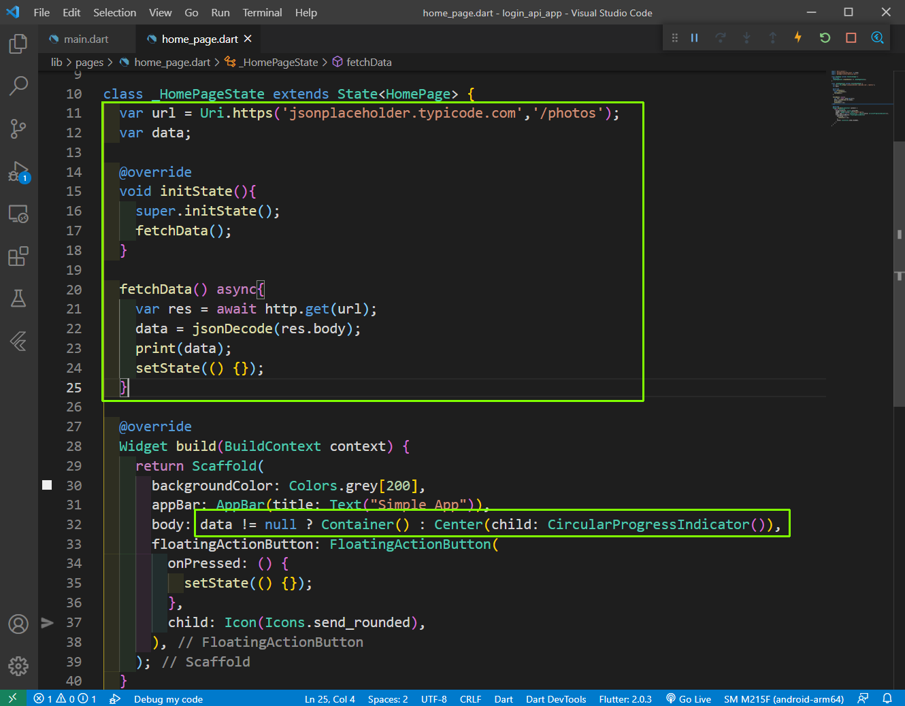Click the remote window indicator in status bar
Viewport: 905px width, 706px height.
13,699
